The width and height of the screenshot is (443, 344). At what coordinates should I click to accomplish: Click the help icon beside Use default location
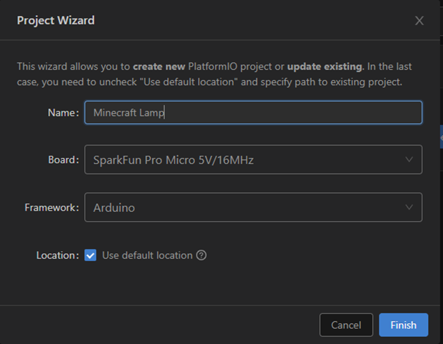click(201, 256)
